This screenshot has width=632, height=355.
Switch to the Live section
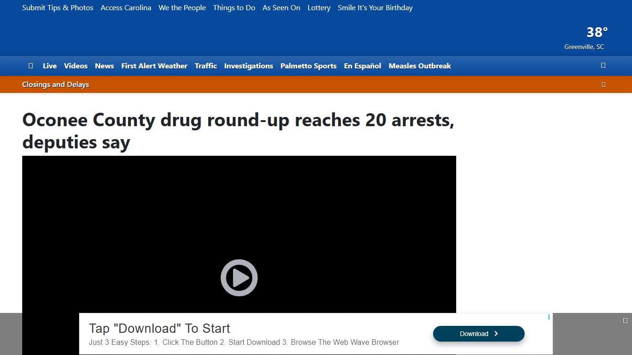[50, 66]
